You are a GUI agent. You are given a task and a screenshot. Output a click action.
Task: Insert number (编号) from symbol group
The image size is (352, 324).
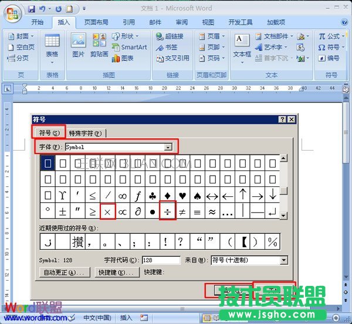point(329,59)
